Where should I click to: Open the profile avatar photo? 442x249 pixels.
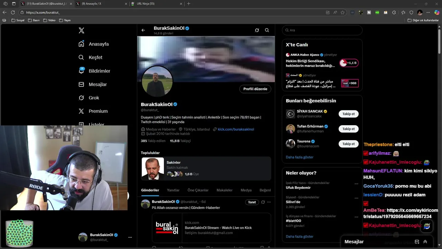click(x=157, y=82)
